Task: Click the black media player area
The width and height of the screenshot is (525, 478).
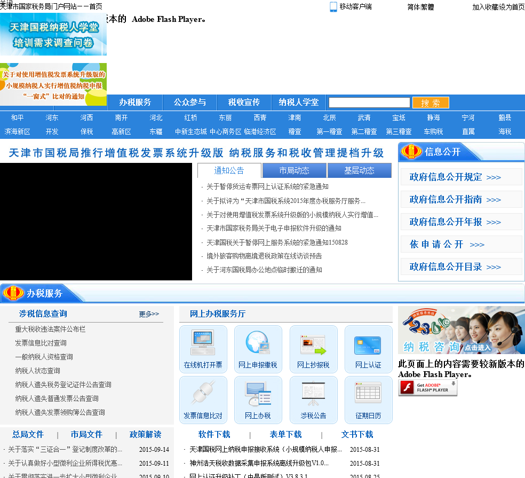Action: (x=96, y=222)
